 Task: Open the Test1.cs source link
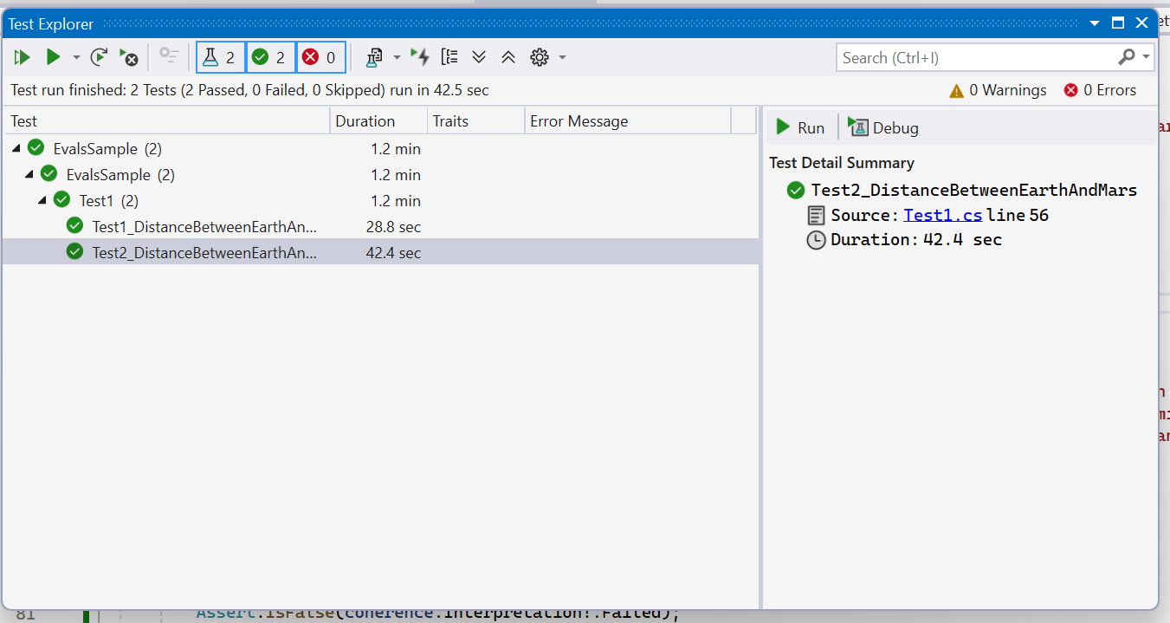point(942,215)
